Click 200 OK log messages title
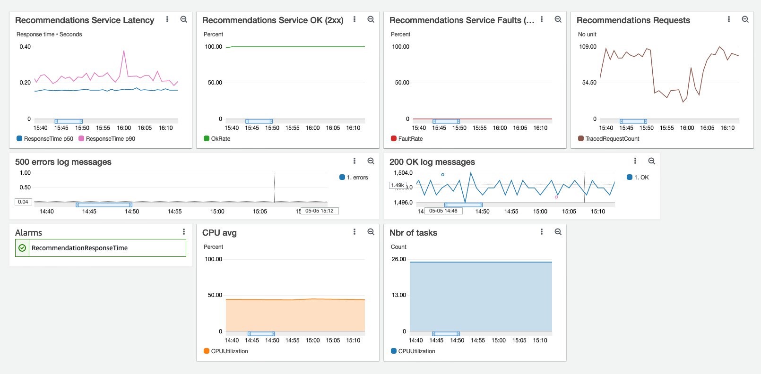761x374 pixels. [432, 162]
